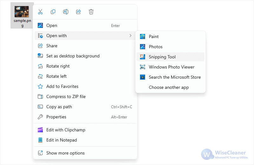Select Search the Microsoft Store
This screenshot has height=165, width=254.
tap(170, 77)
